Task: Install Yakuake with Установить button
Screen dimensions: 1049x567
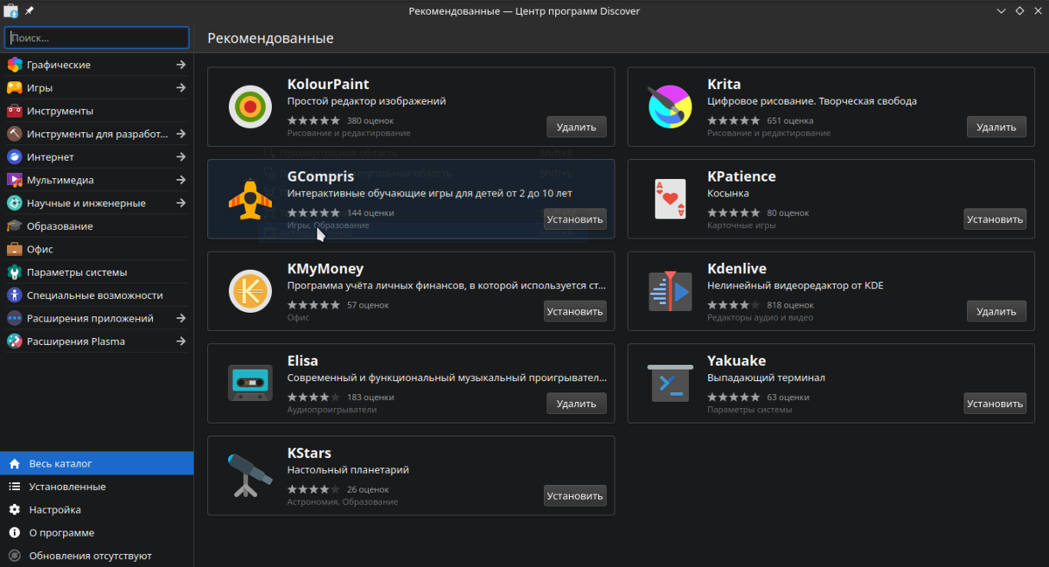Action: point(995,404)
